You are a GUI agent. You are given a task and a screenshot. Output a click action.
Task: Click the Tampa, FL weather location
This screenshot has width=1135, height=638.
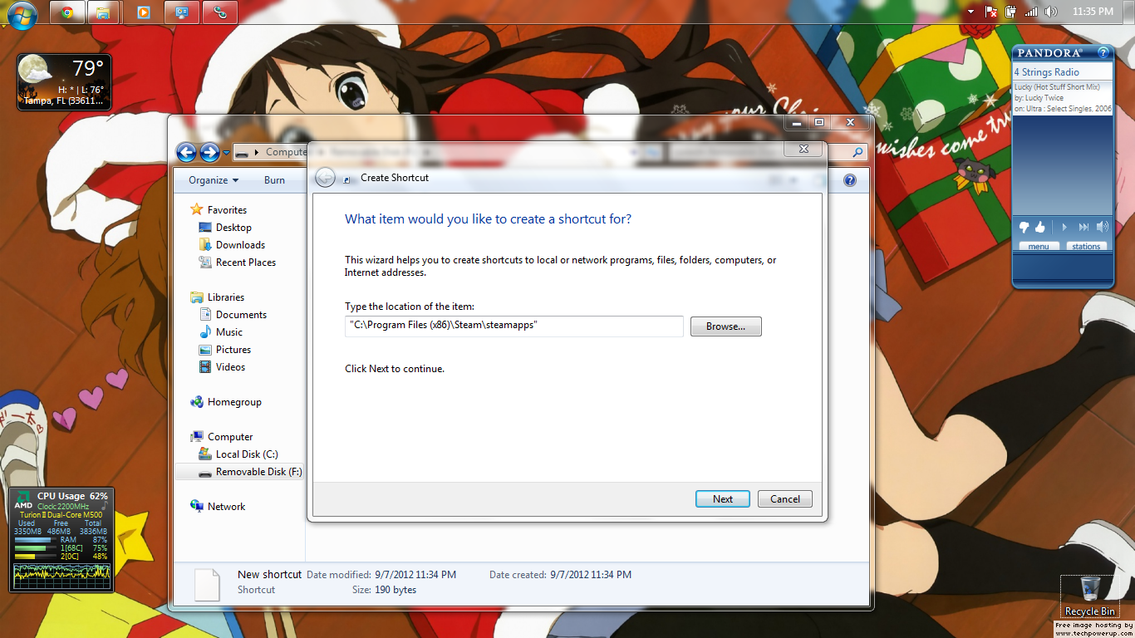coord(65,101)
